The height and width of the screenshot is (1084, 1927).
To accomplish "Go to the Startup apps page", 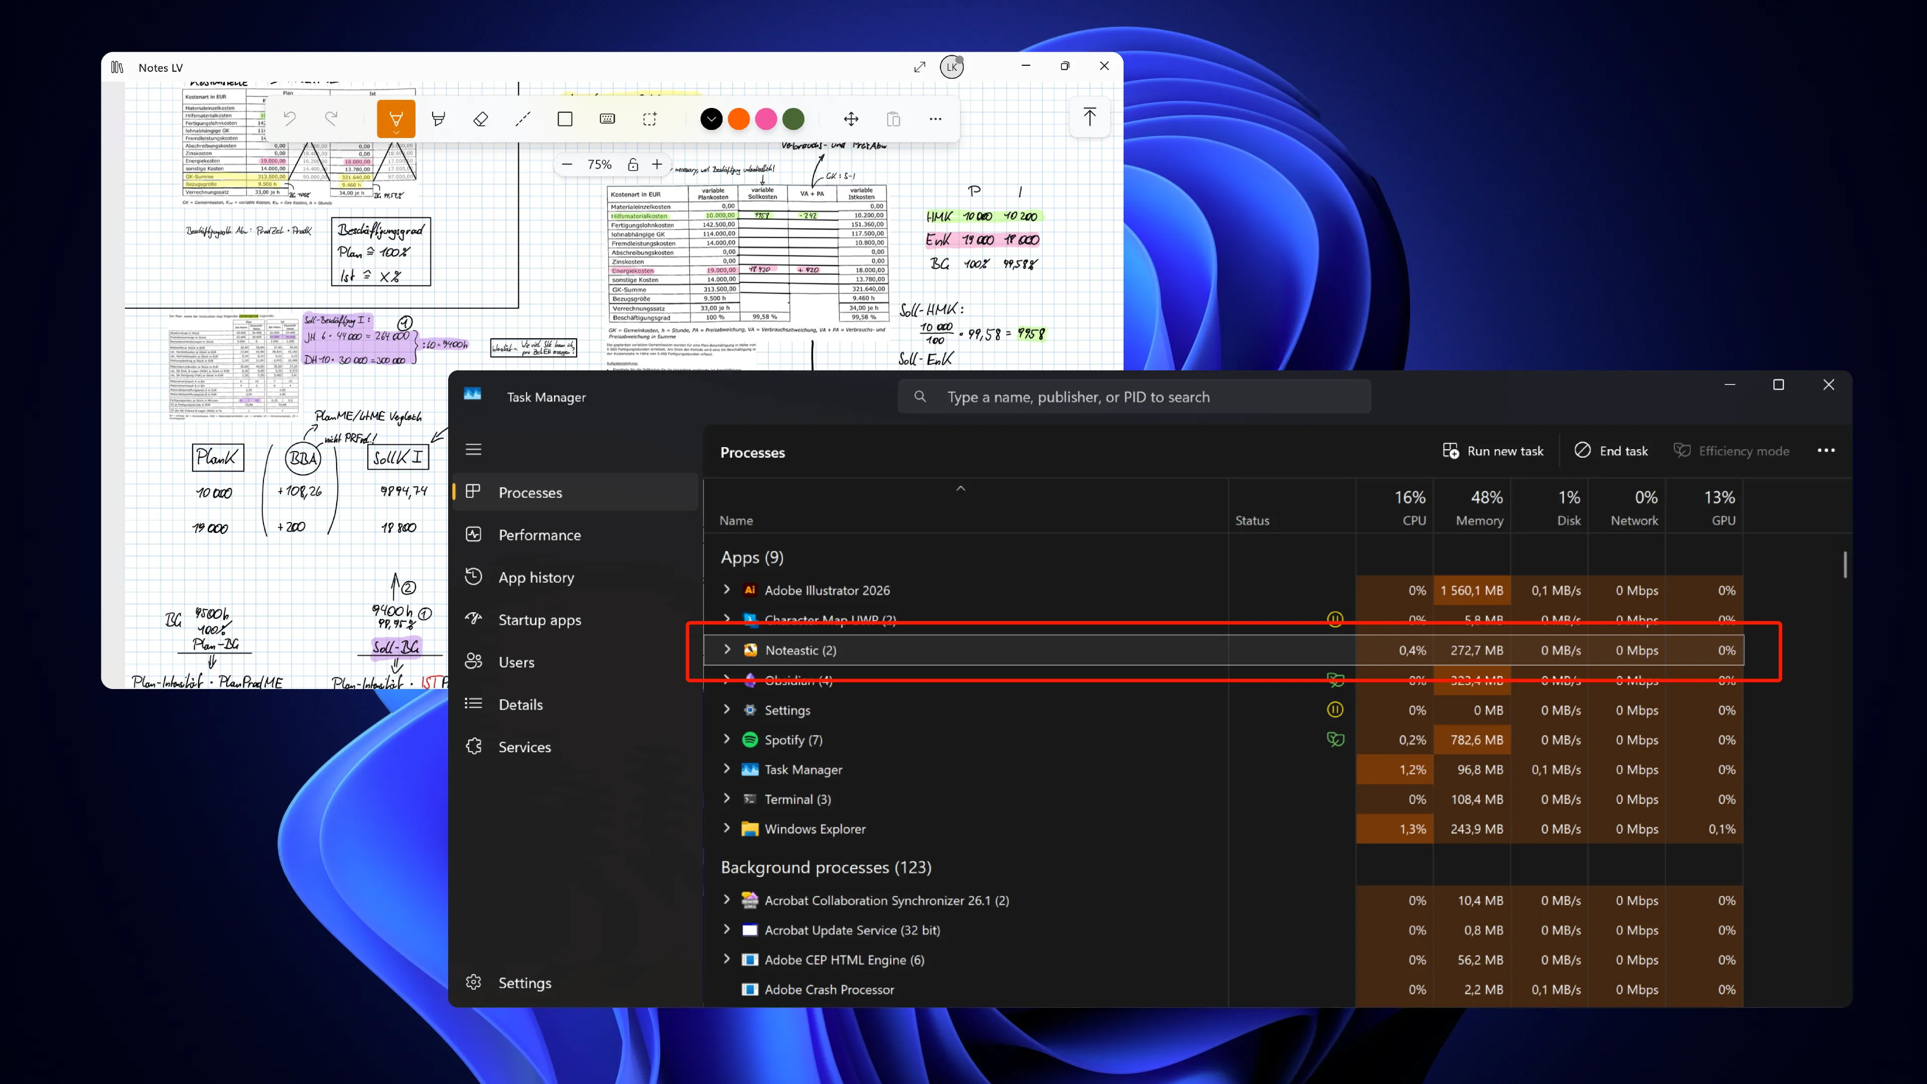I will point(575,619).
